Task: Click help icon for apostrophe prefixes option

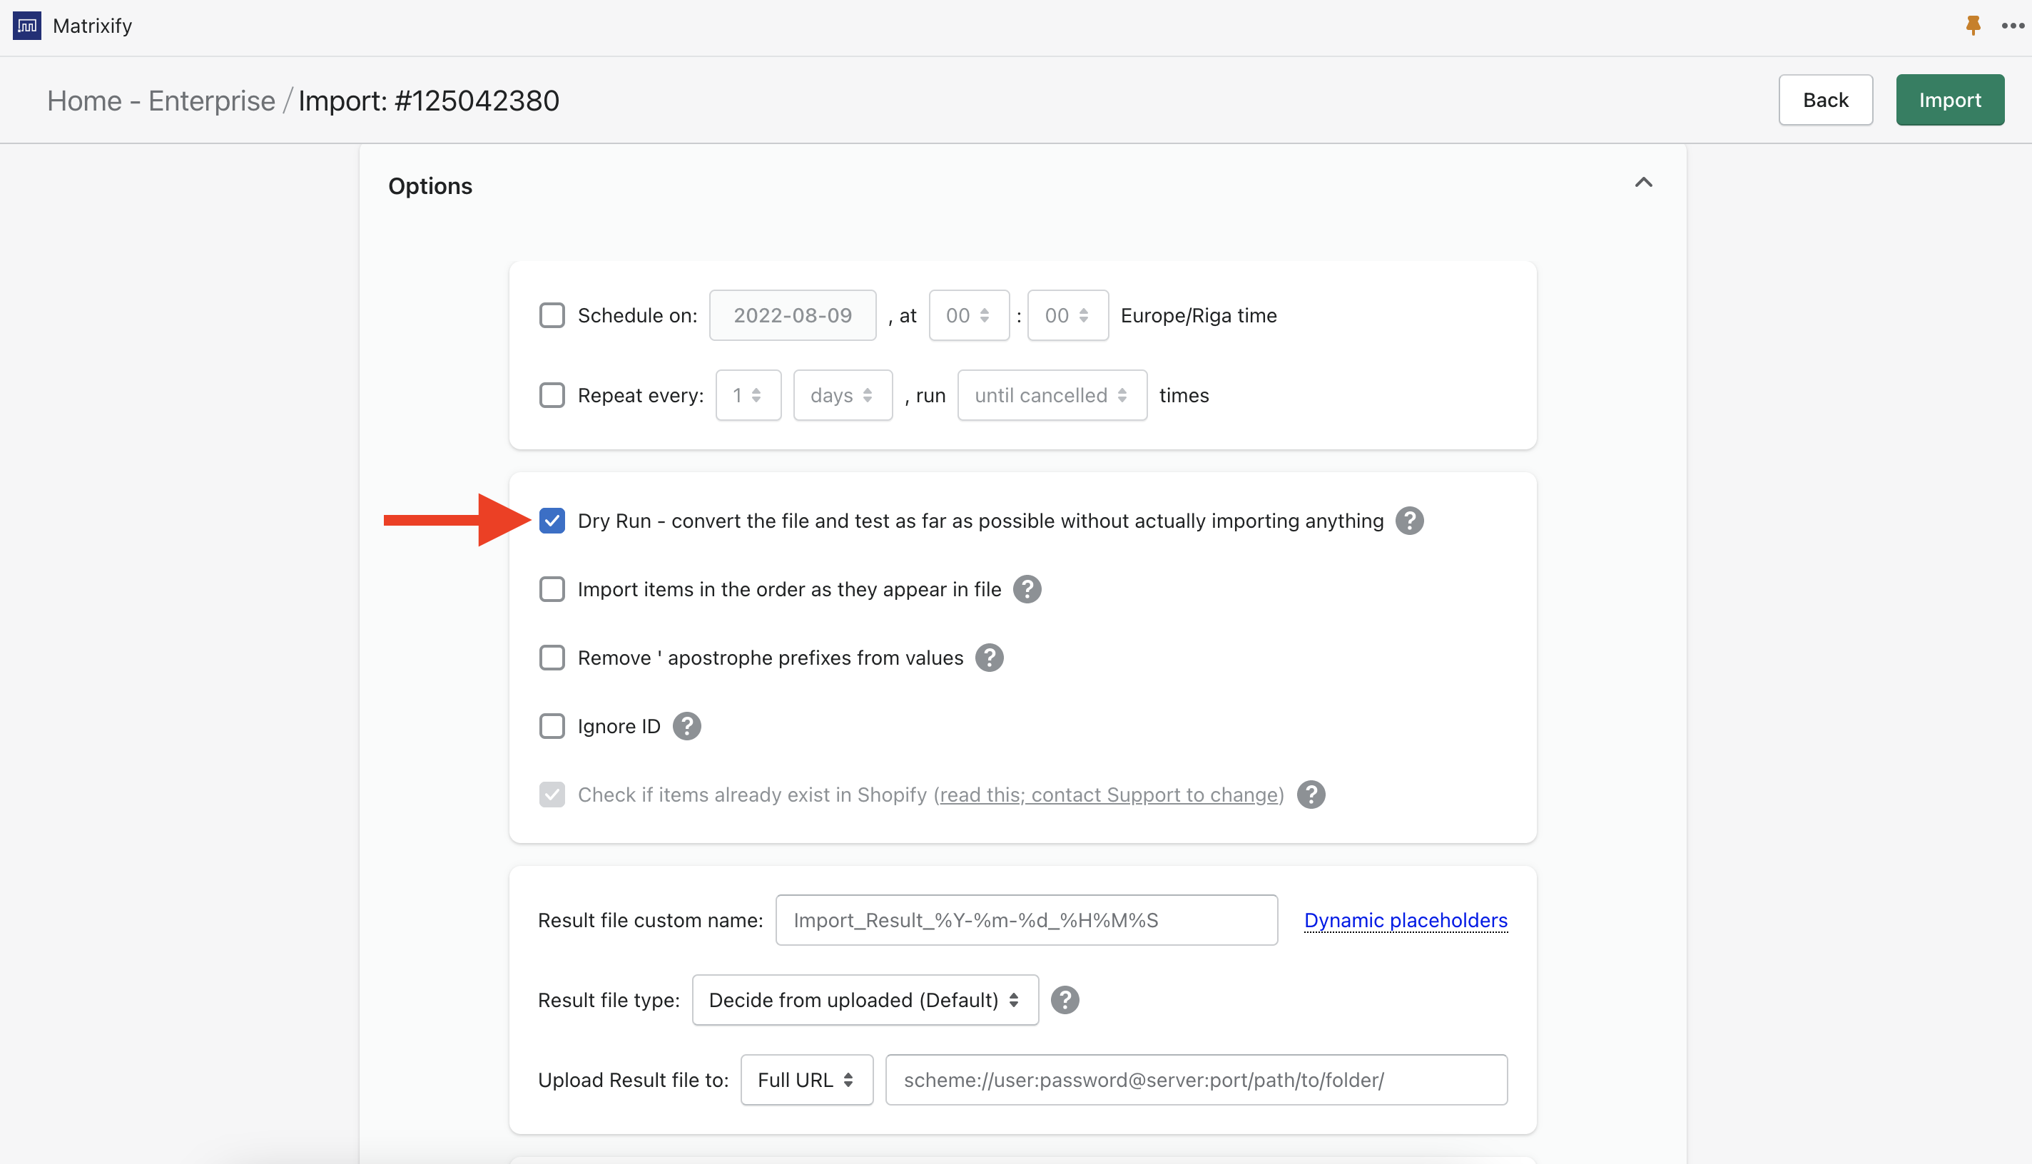Action: pos(989,658)
